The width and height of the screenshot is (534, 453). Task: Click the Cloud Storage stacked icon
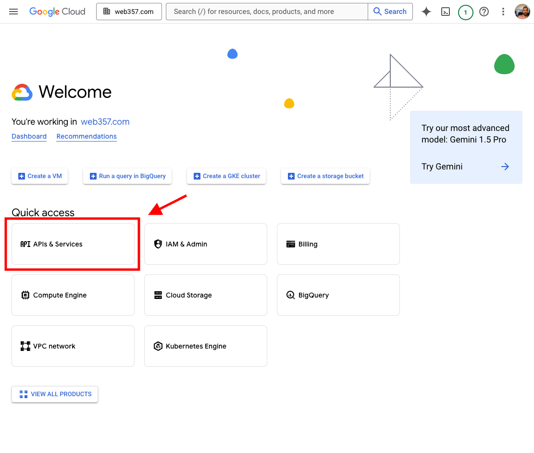(x=158, y=295)
